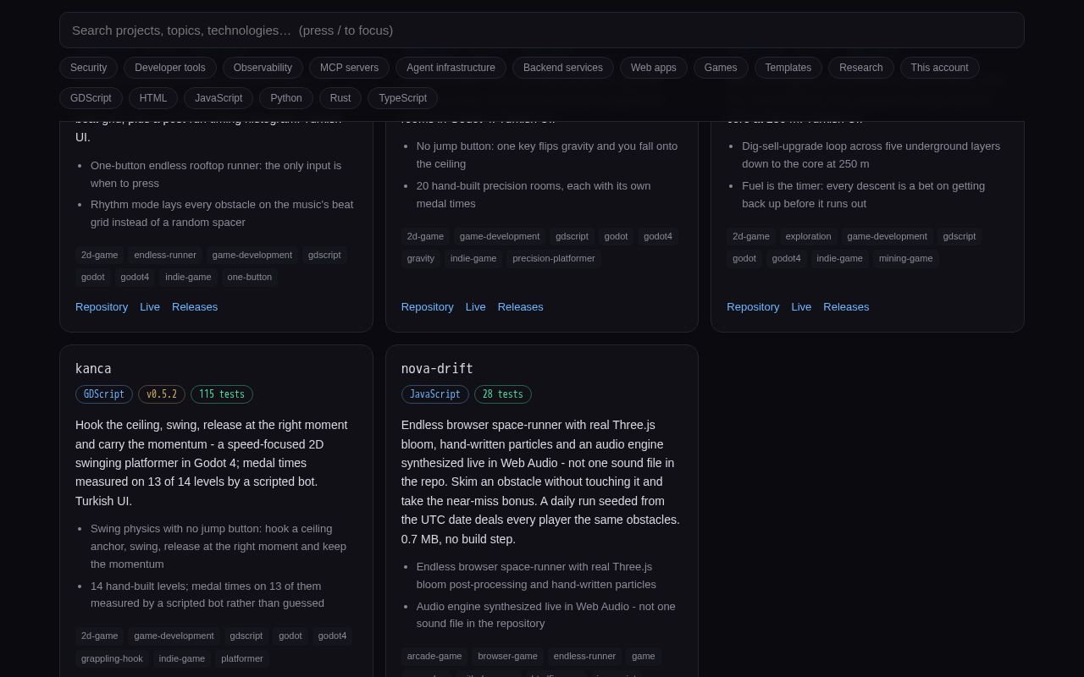Choose the Observability filter chip
The height and width of the screenshot is (677, 1084).
pyautogui.click(x=263, y=68)
